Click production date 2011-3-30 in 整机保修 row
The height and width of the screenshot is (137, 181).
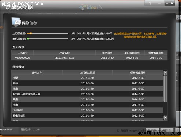click(107, 58)
